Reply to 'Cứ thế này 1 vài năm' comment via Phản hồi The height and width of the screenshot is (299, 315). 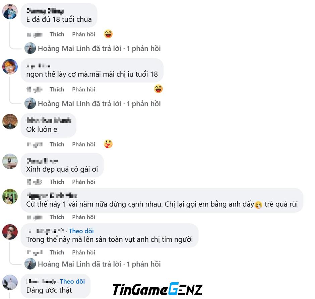coord(83,217)
